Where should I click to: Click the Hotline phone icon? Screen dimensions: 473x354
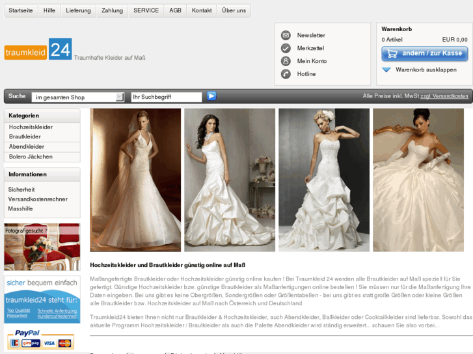[x=286, y=74]
